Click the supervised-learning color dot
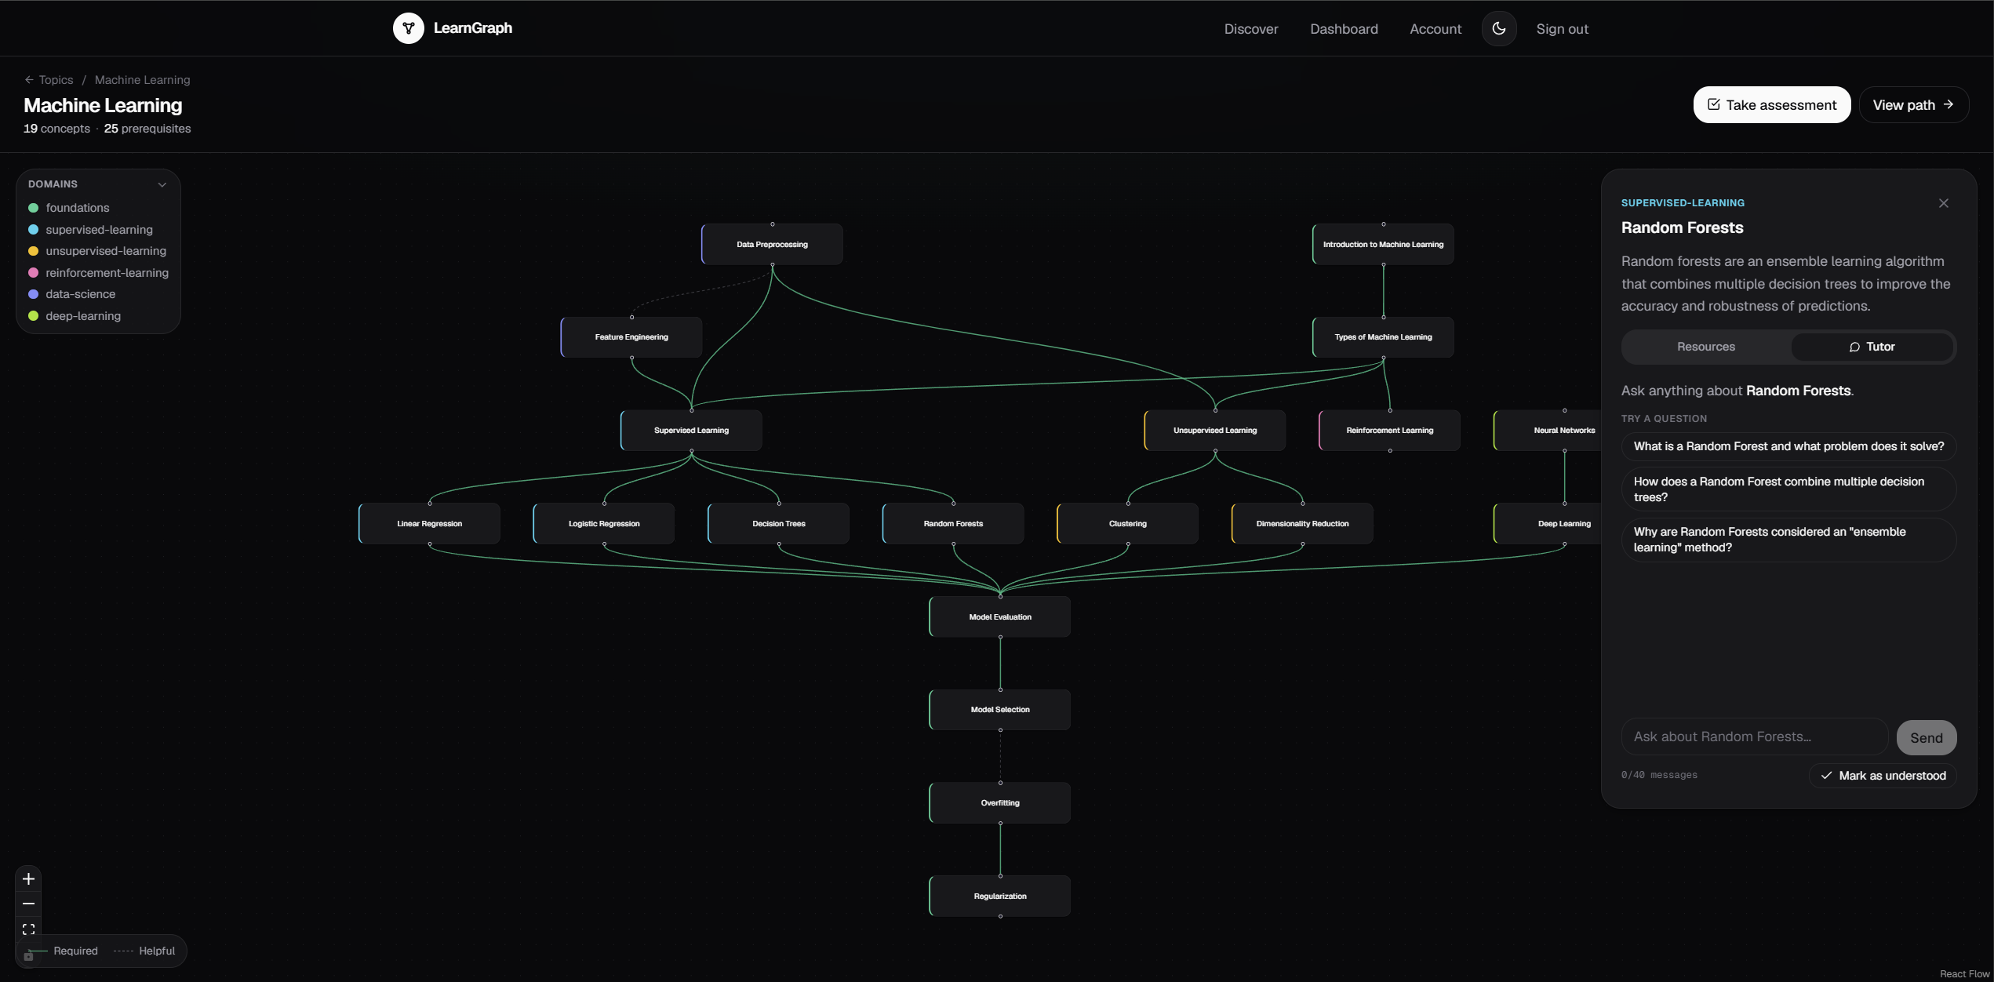Screen dimensions: 1994x982 34,230
